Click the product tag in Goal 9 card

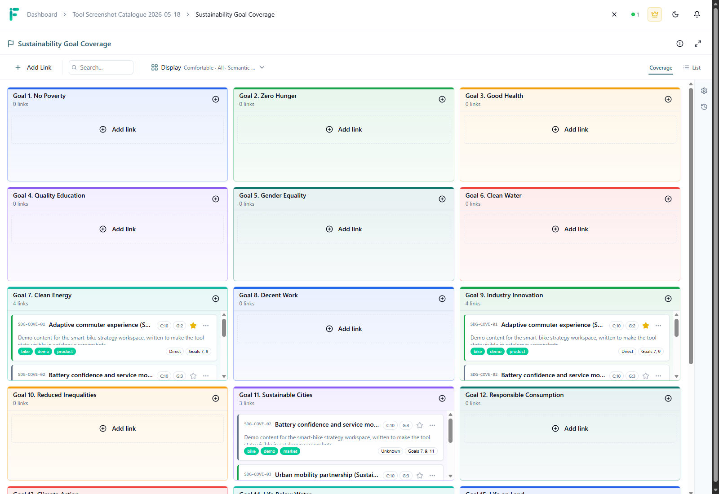(x=517, y=352)
